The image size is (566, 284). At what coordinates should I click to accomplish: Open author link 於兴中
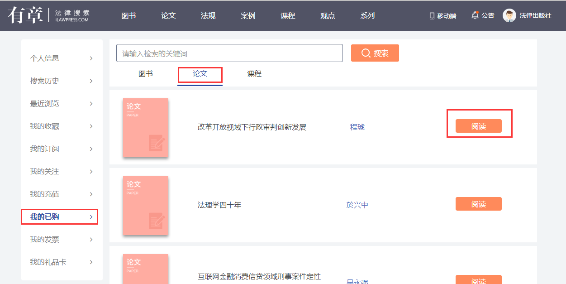pyautogui.click(x=357, y=205)
